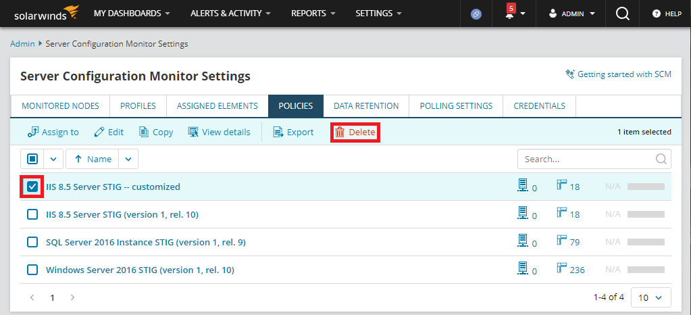Click into the policies Search field

586,159
